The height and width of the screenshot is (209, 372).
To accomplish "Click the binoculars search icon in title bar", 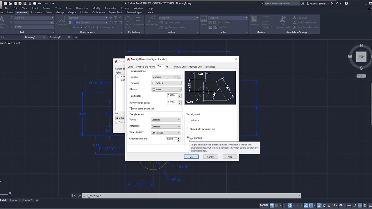I will coord(303,3).
